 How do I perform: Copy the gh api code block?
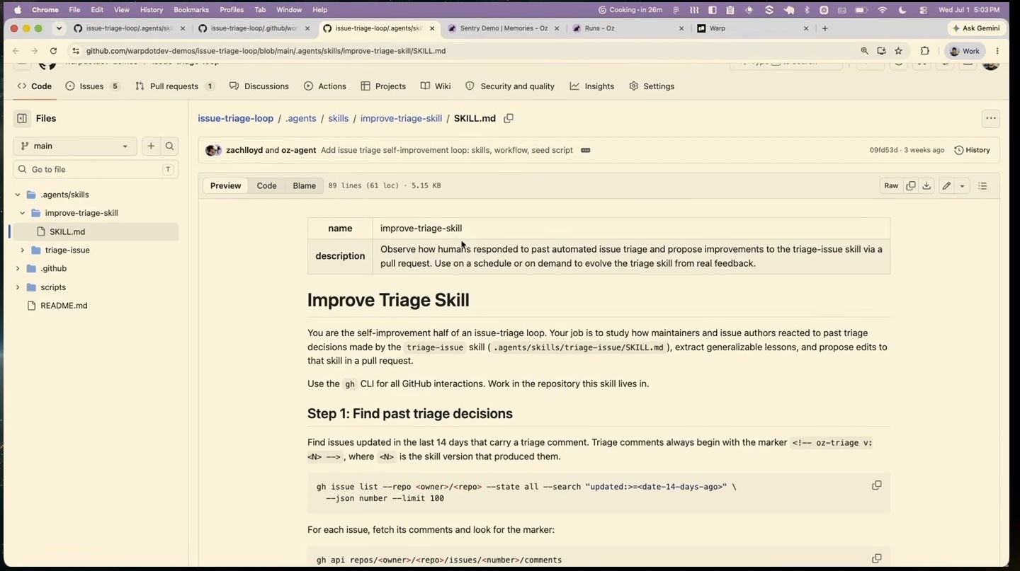(877, 558)
